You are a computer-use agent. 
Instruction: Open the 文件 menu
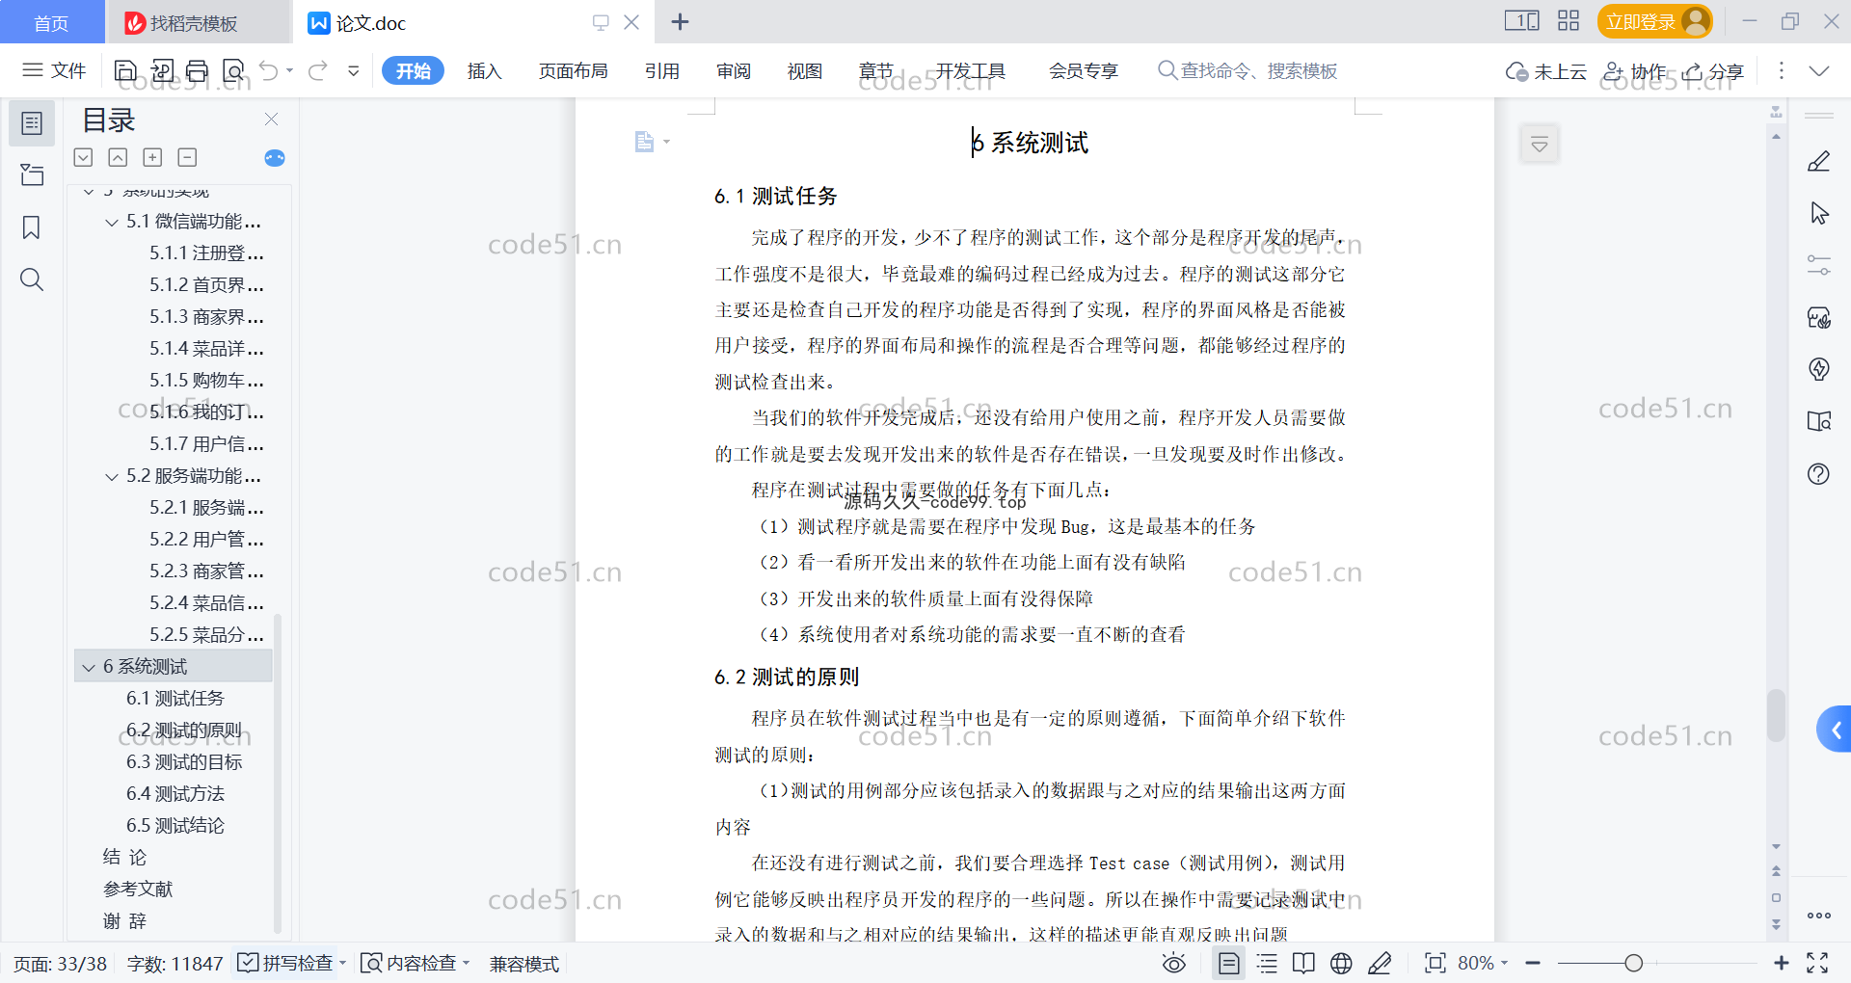pos(54,70)
